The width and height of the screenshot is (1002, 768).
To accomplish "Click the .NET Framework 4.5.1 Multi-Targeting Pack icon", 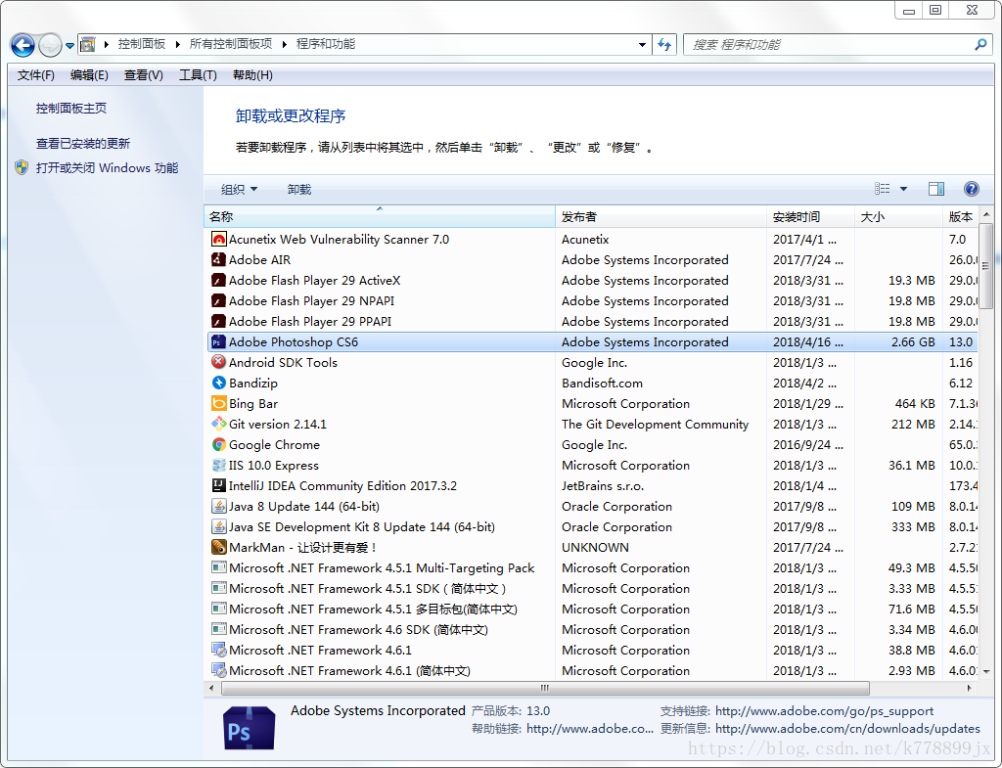I will [218, 568].
